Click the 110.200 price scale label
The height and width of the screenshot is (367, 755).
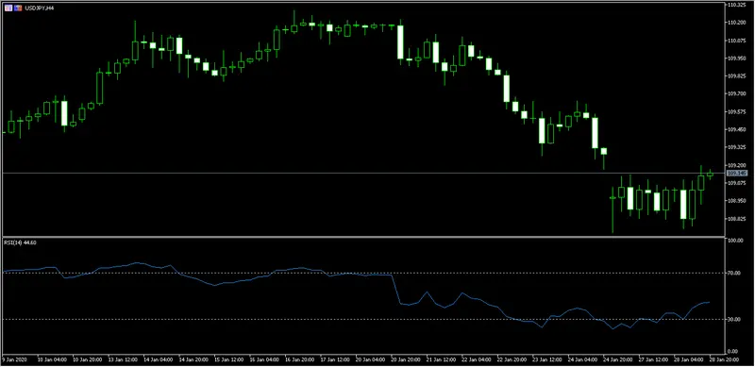735,23
